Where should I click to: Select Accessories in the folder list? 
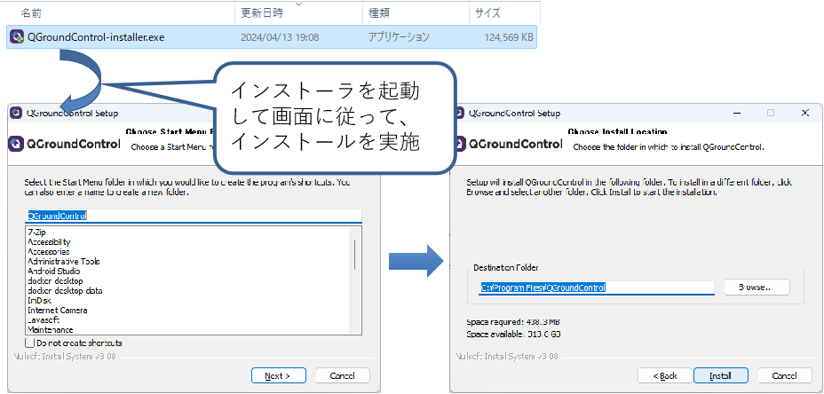coord(48,252)
